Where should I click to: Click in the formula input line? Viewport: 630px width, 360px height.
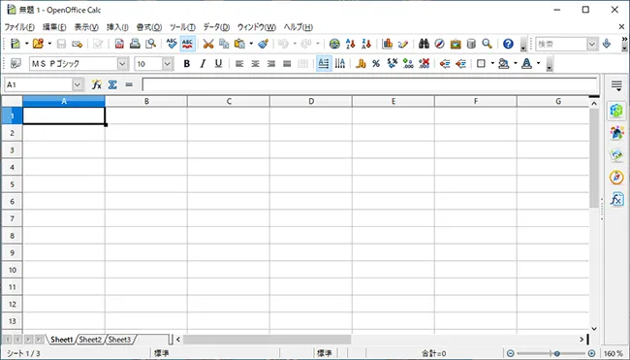[369, 84]
